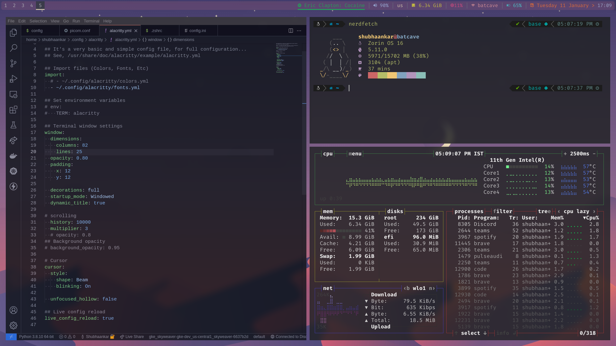Toggle the process filter option
Viewport: 616px width, 346px height.
coord(502,211)
